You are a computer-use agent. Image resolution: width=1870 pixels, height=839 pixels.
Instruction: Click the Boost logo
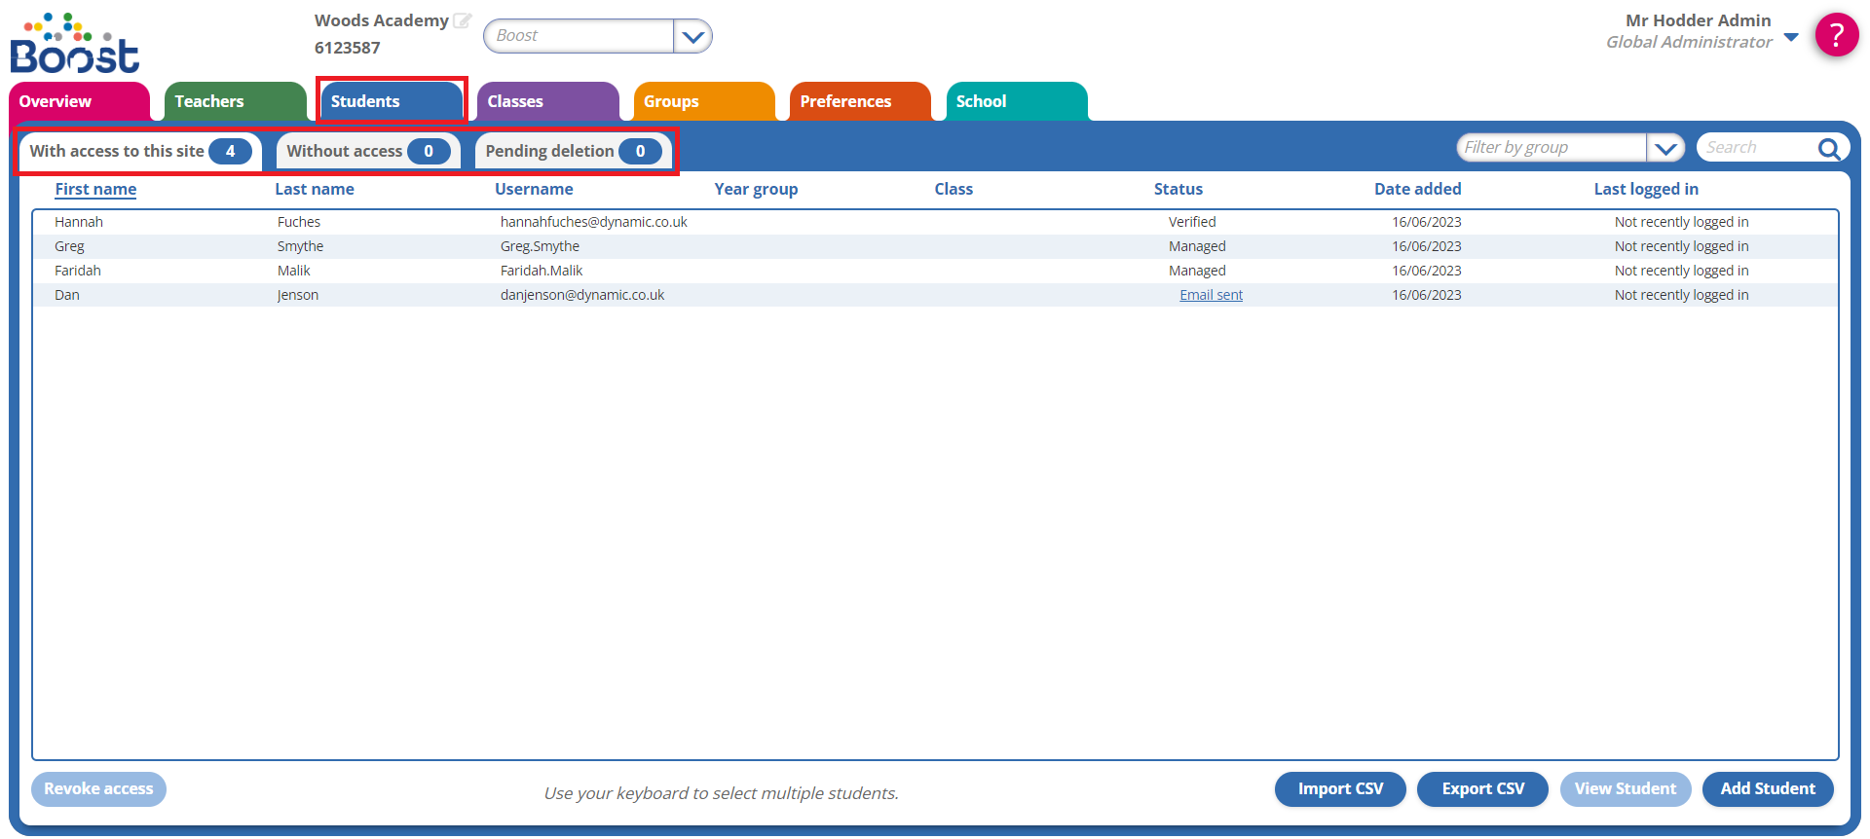(75, 44)
